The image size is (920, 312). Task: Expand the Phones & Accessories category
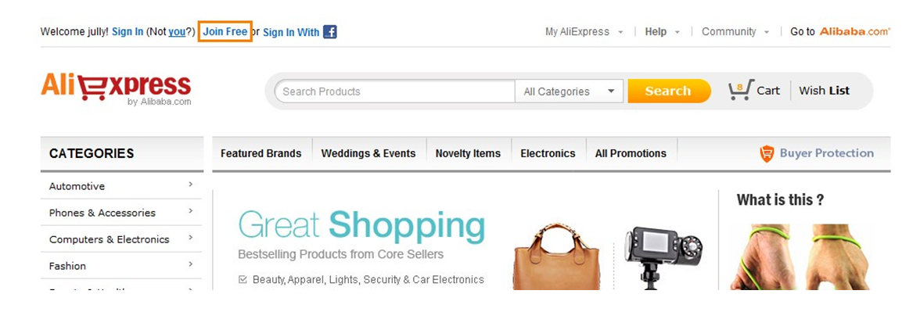[121, 213]
